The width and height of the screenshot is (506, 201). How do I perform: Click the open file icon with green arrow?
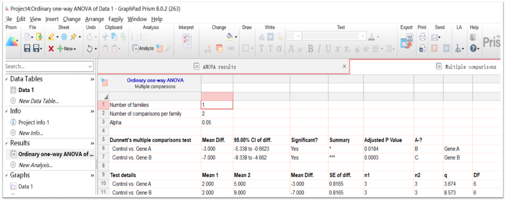(x=39, y=37)
